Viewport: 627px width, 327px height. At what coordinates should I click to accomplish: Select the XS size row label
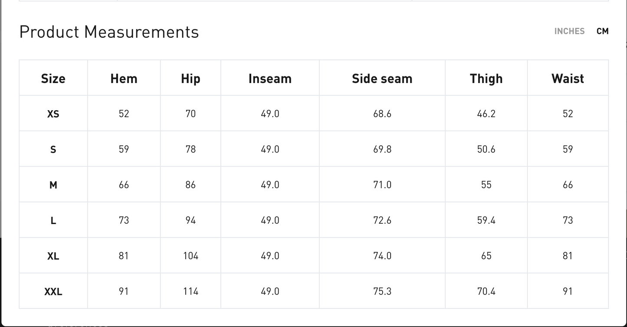(53, 114)
